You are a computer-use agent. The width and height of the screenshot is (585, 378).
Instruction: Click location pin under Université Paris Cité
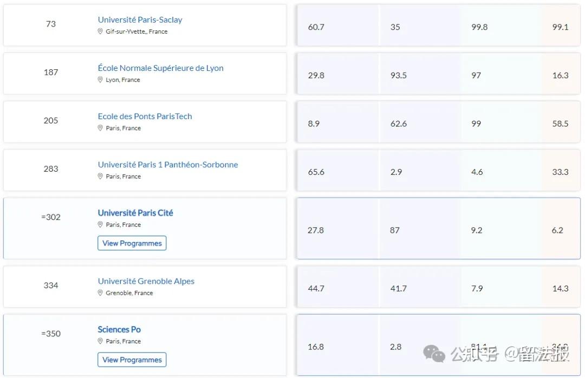(100, 224)
